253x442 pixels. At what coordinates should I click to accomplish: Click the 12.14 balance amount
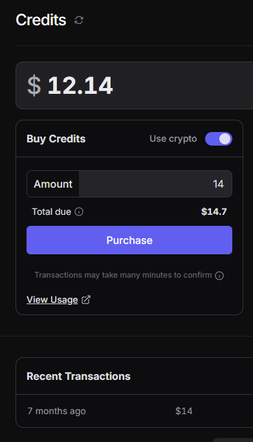[x=80, y=85]
